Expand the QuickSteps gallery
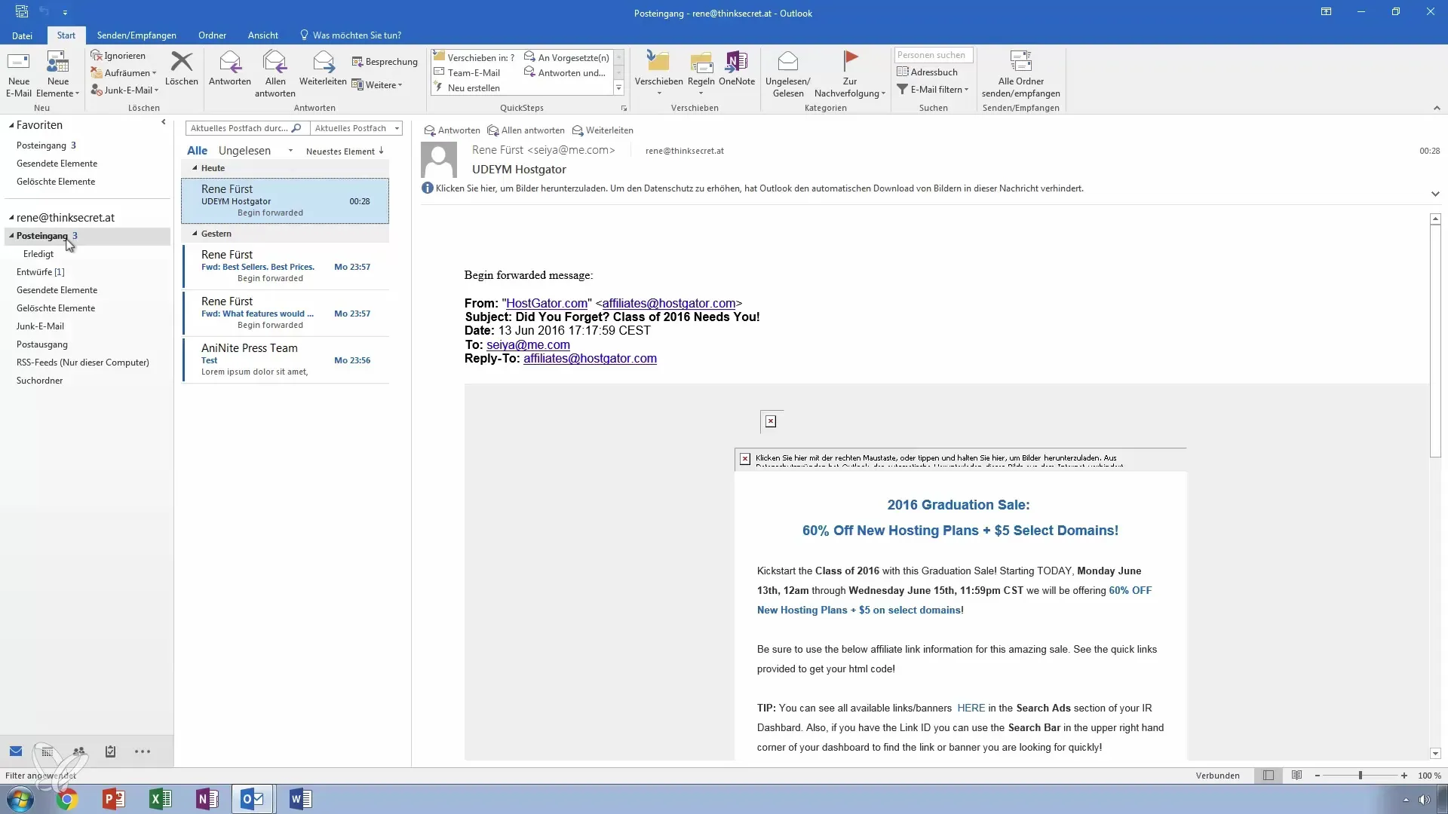 [618, 88]
